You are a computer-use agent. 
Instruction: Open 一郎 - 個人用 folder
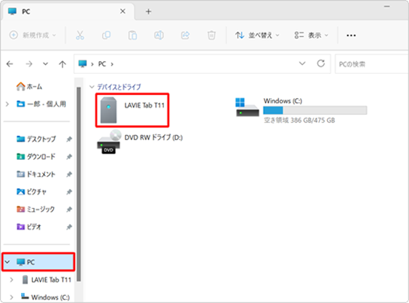pos(41,104)
